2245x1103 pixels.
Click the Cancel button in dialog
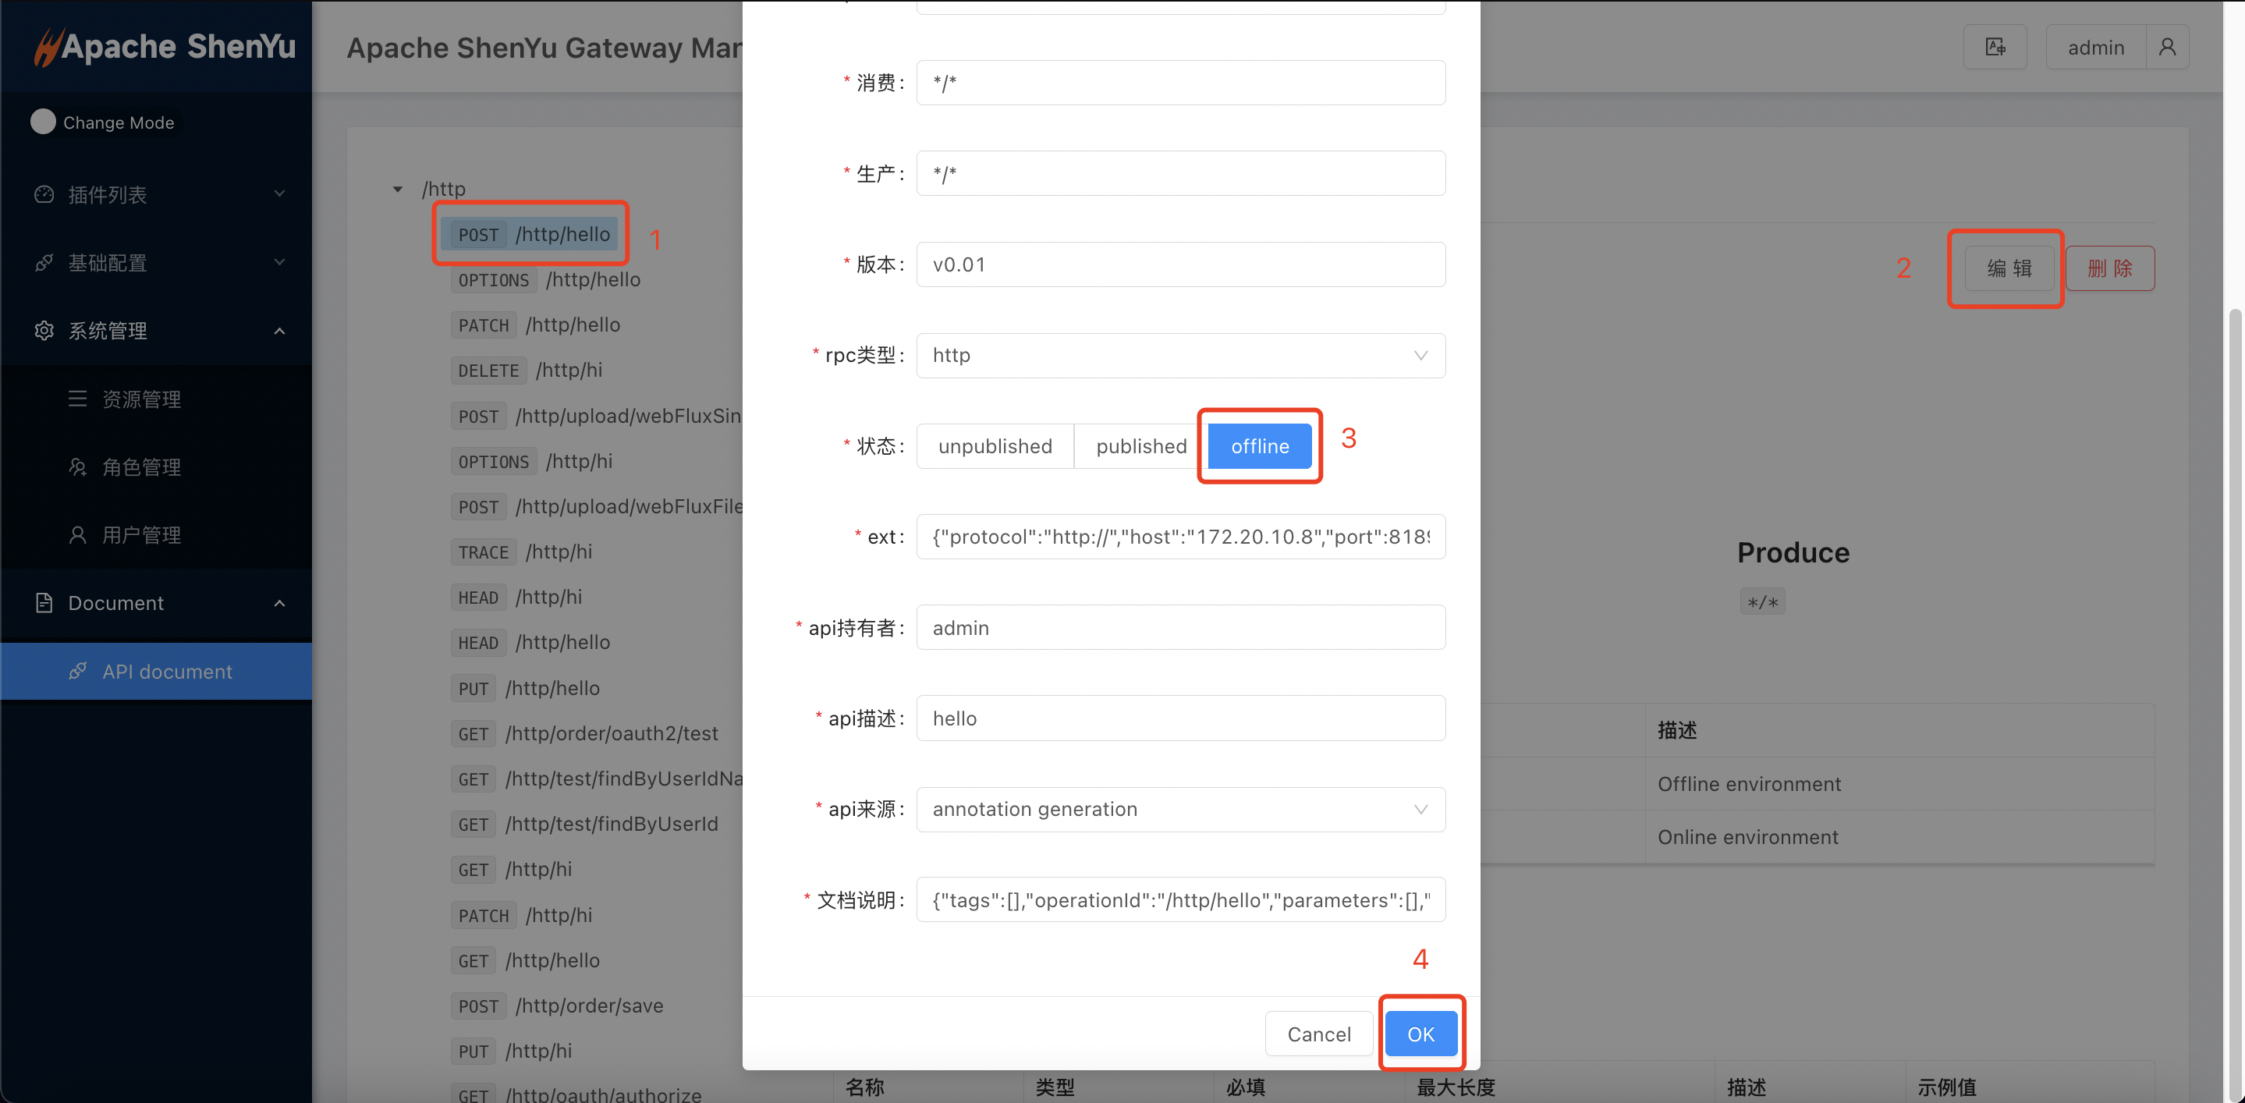point(1318,1034)
